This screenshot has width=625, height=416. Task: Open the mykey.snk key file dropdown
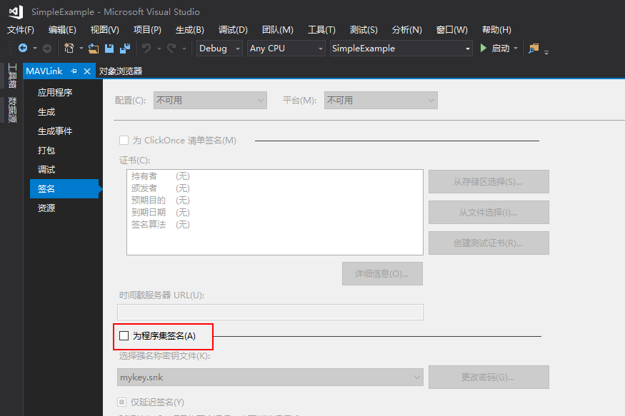[270, 377]
